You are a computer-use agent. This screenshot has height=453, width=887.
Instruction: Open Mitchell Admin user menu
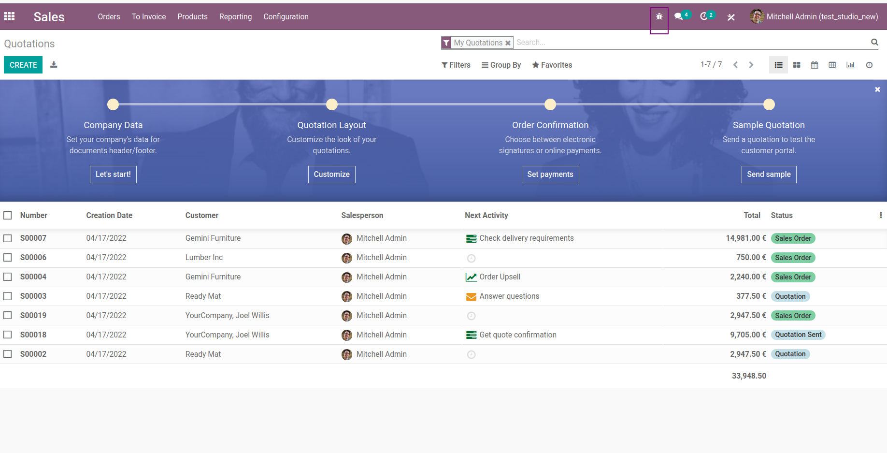coord(814,16)
